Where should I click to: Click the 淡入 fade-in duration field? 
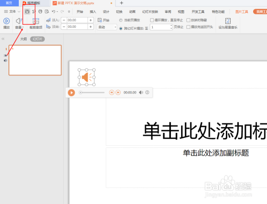coord(77,20)
